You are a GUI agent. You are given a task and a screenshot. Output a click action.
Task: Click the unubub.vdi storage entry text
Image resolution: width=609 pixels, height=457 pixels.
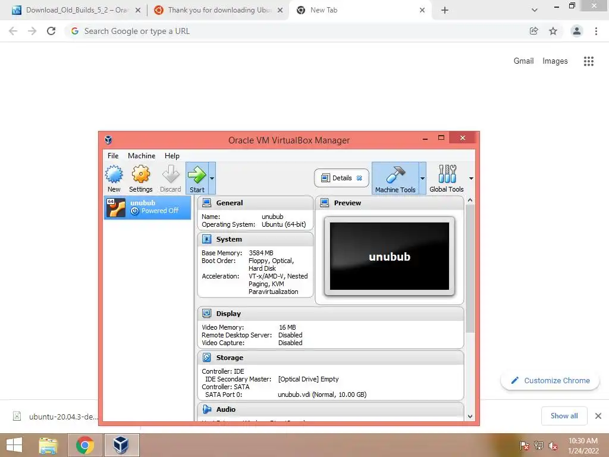pyautogui.click(x=322, y=395)
